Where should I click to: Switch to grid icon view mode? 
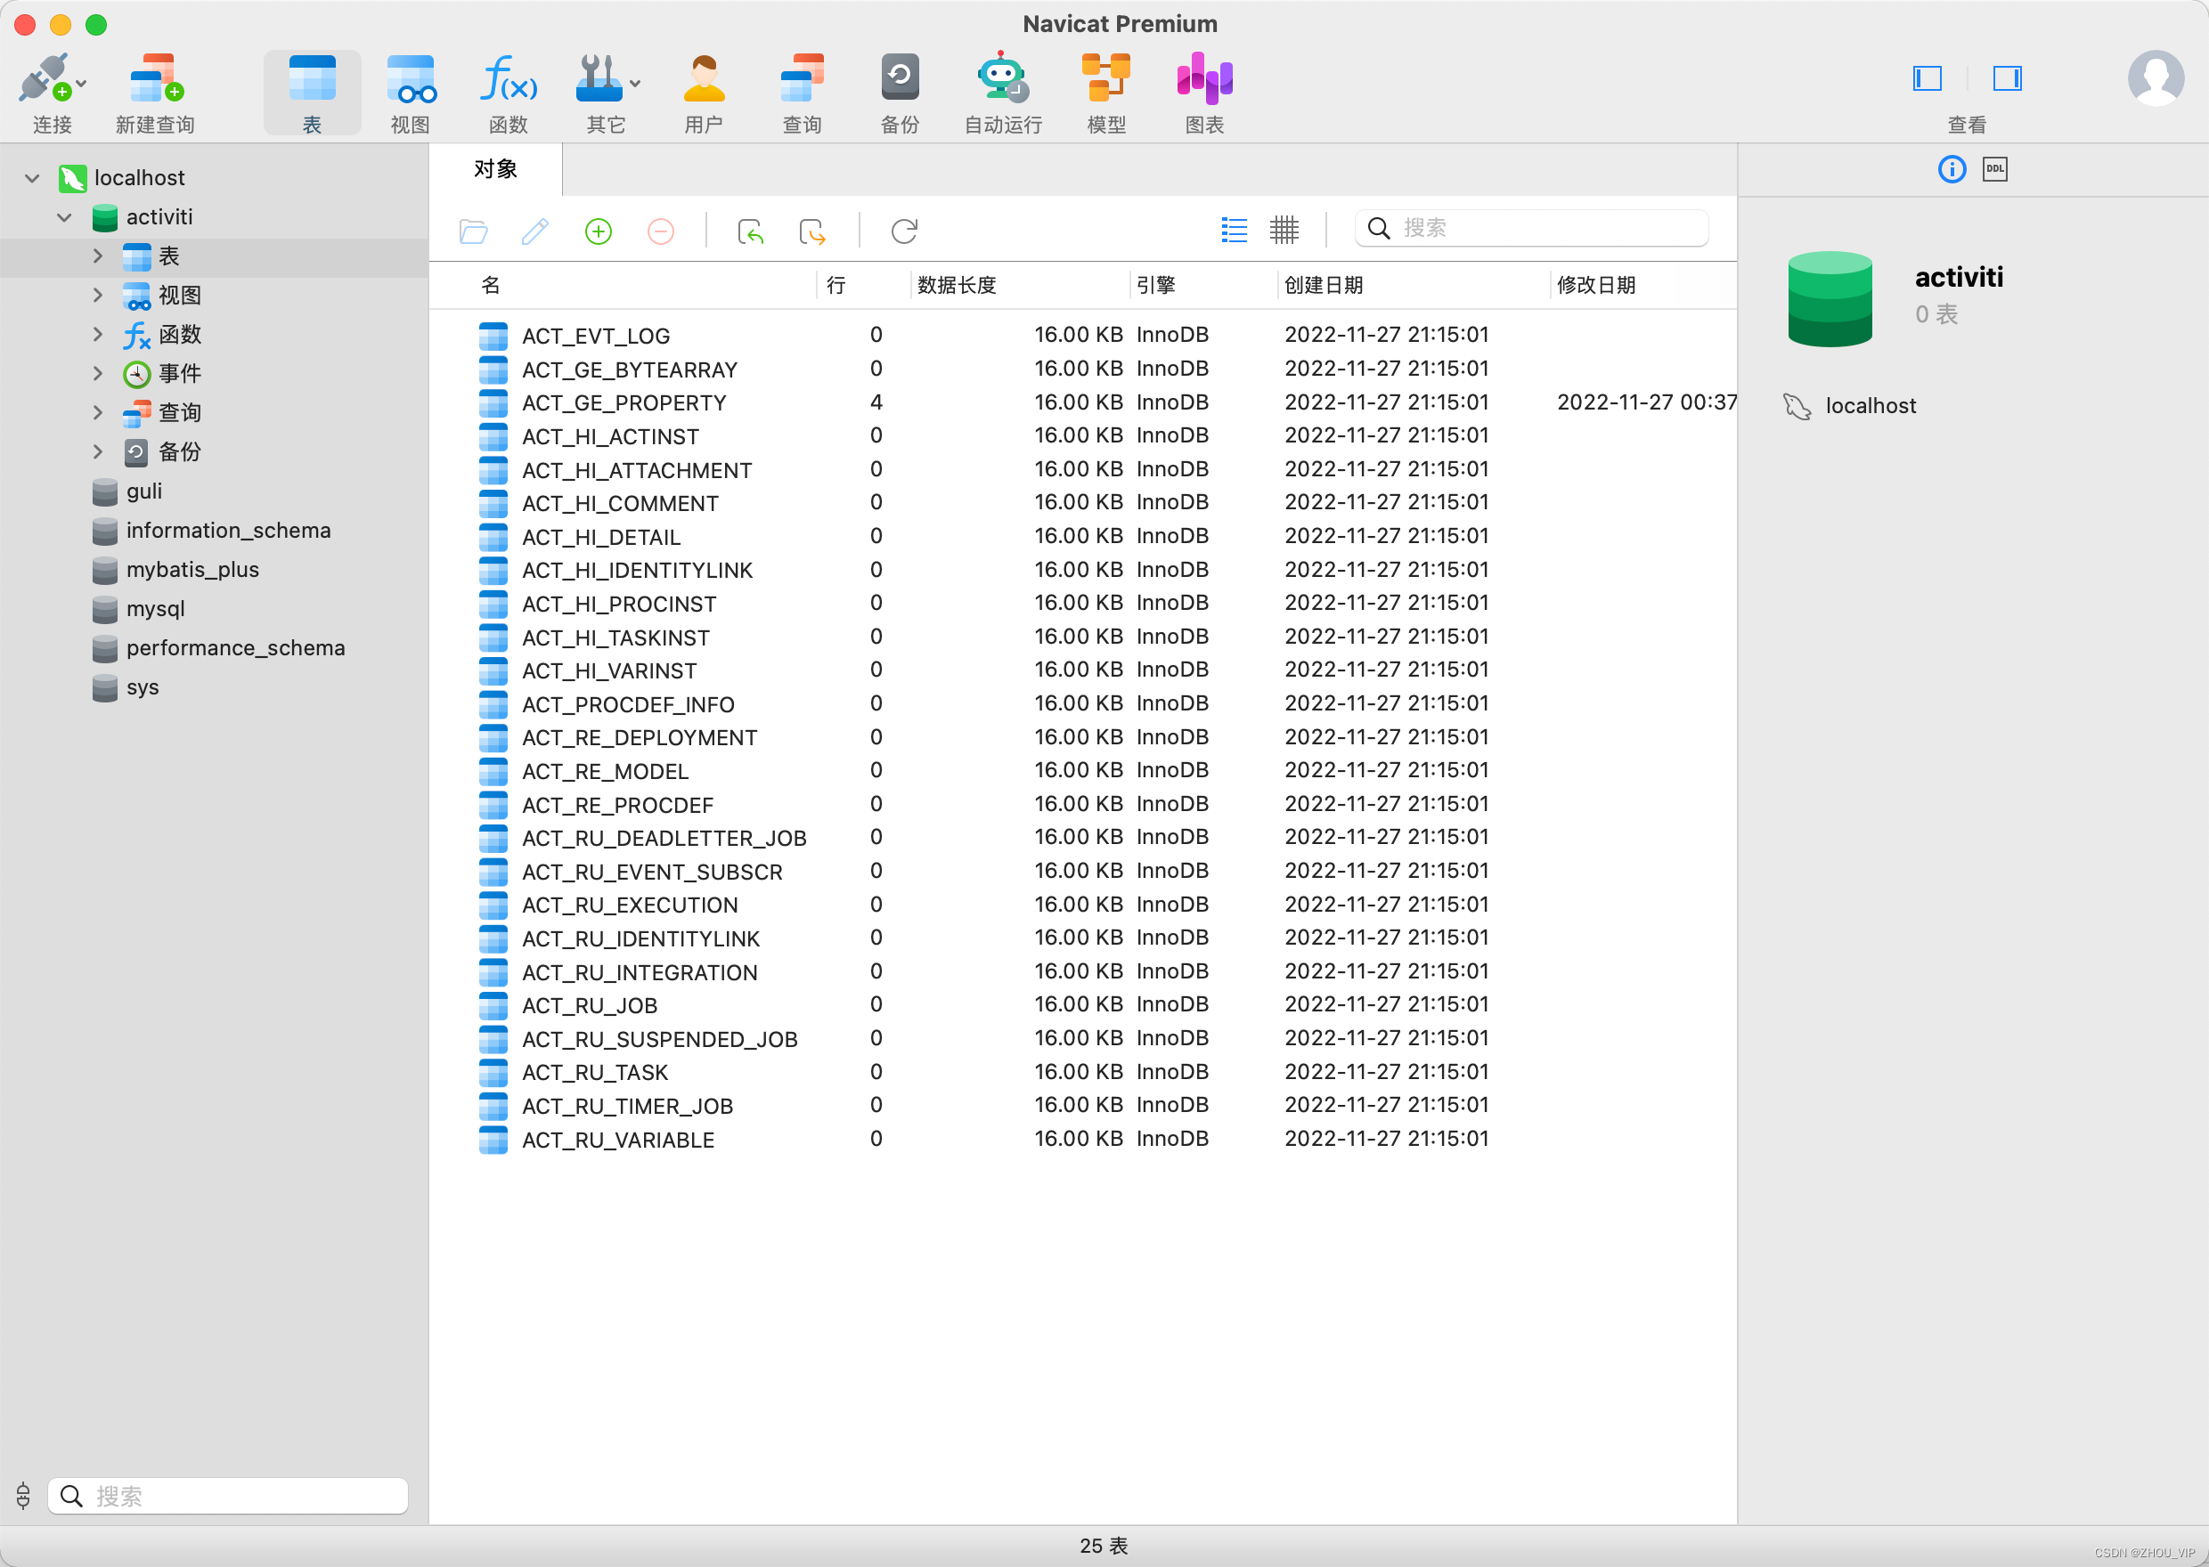coord(1284,230)
